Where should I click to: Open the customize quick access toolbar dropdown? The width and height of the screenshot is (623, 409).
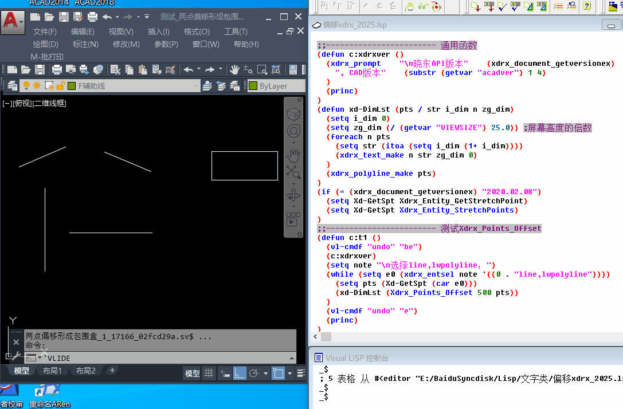point(147,17)
